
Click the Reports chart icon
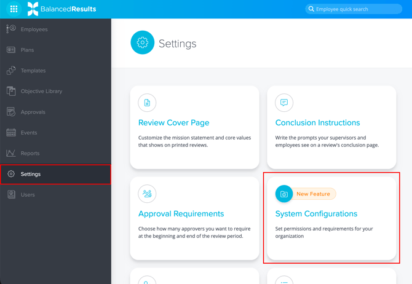click(x=11, y=153)
